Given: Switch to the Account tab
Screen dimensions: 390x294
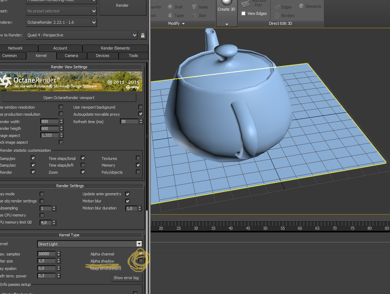Looking at the screenshot, I should coord(60,48).
